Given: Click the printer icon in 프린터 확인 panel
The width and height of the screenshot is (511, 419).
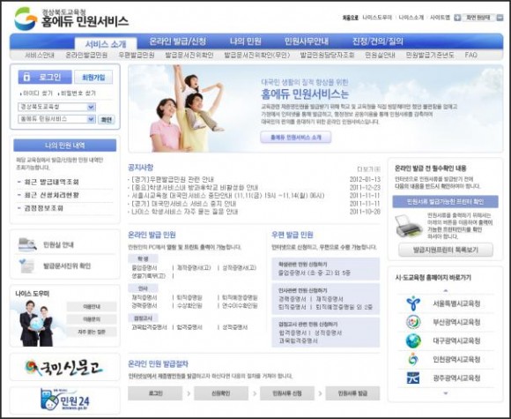Looking at the screenshot, I should coord(409,226).
